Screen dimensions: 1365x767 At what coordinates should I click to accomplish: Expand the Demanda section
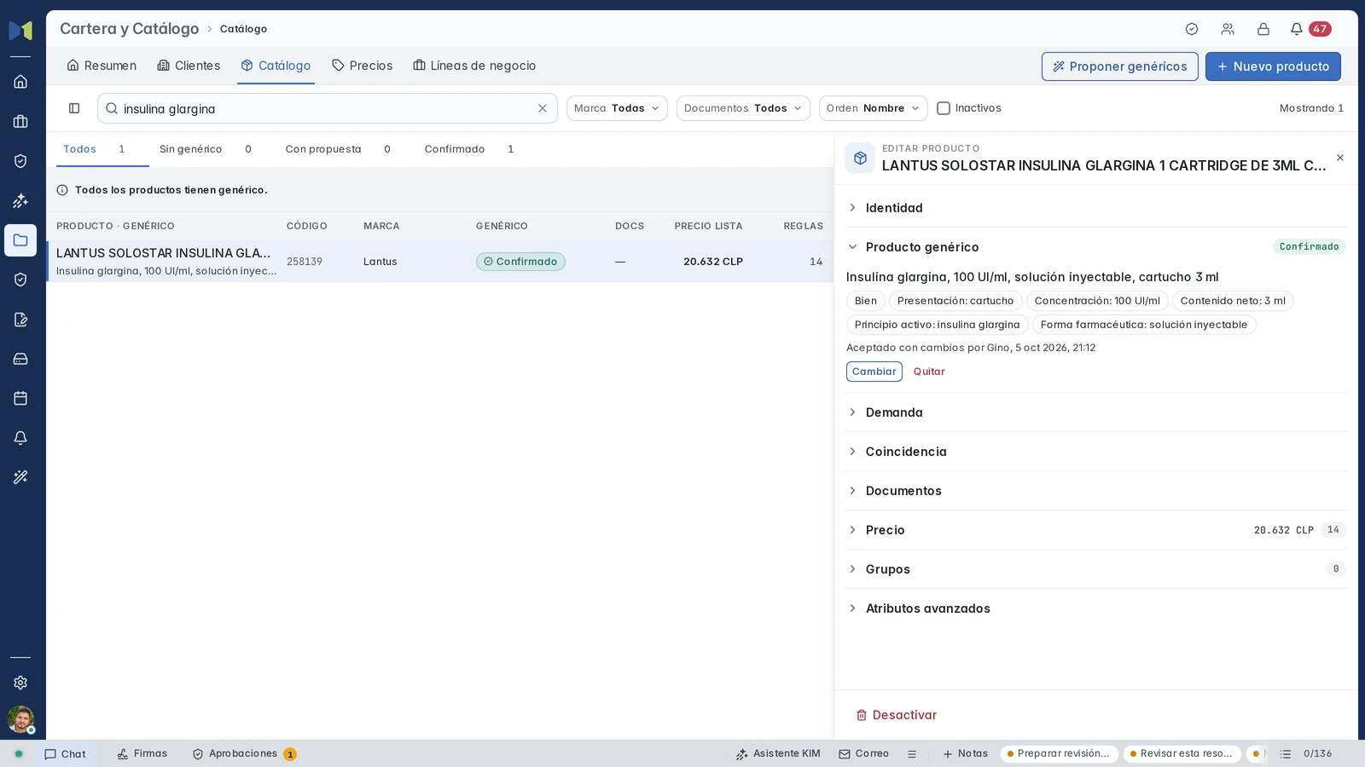click(x=1096, y=412)
